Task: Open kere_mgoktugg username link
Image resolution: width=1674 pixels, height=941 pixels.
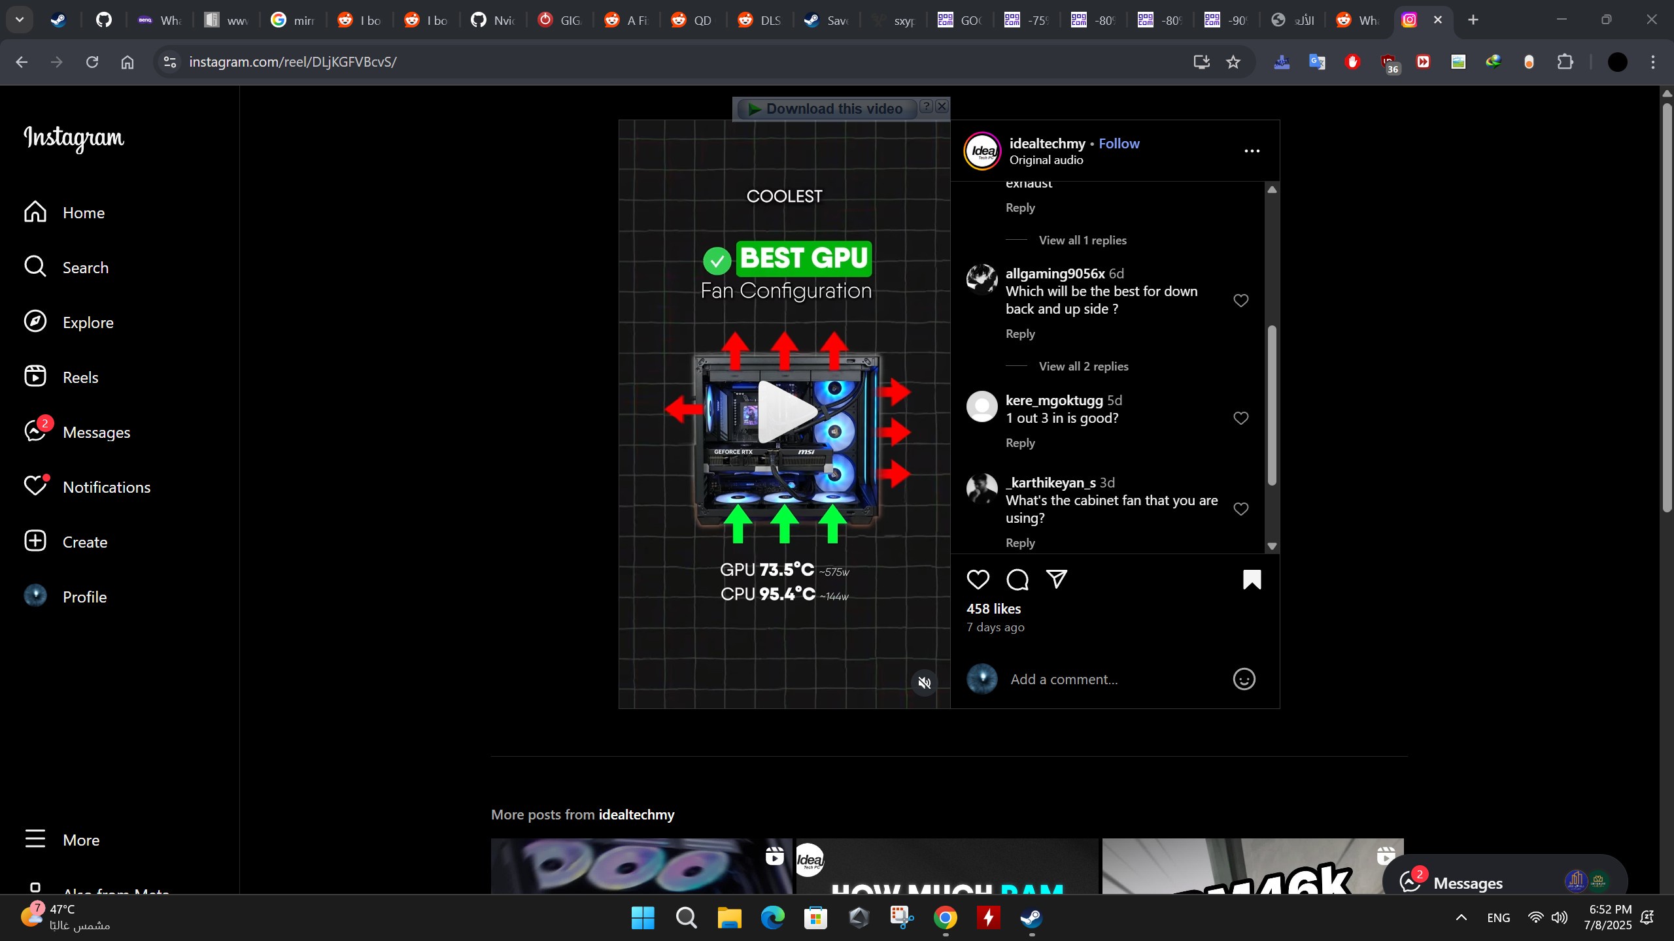Action: [1053, 400]
